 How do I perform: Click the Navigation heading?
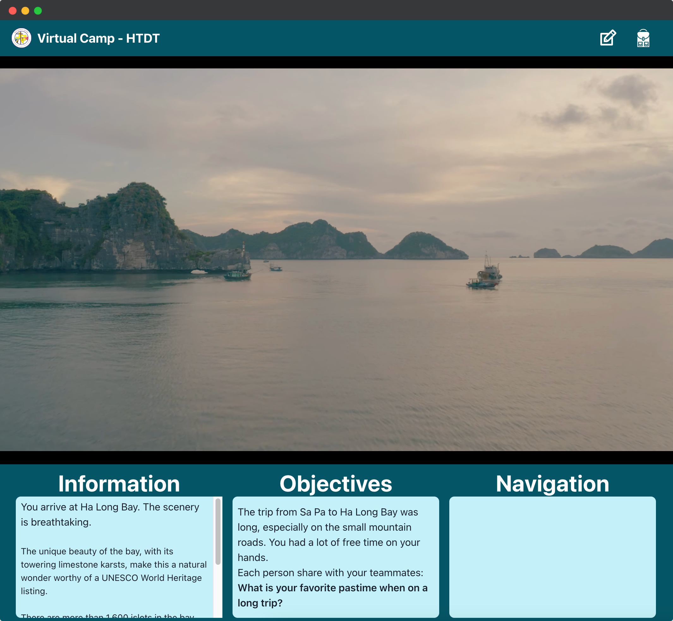552,484
